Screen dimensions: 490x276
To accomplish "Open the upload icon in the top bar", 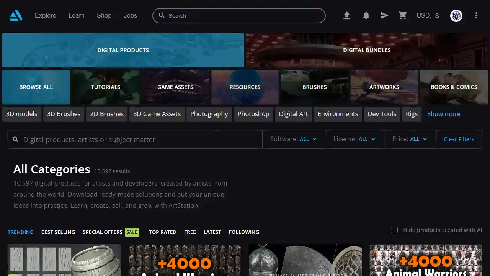I will coord(347,15).
